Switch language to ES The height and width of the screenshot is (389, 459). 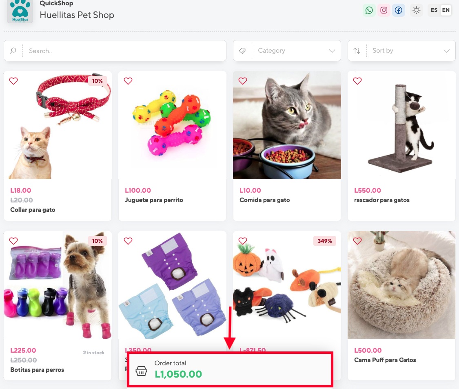click(x=434, y=10)
